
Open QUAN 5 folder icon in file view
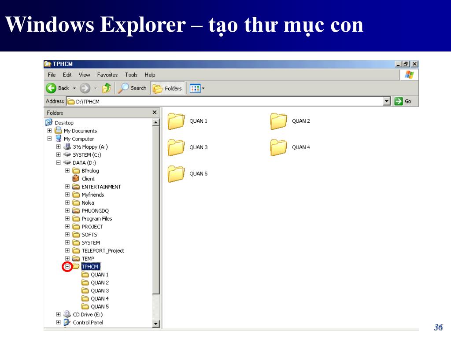pos(176,174)
